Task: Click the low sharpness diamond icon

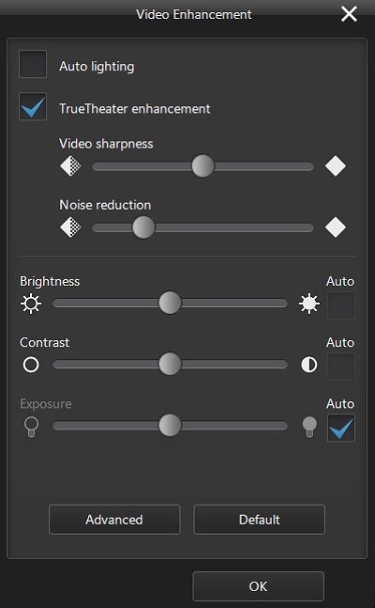Action: click(70, 166)
